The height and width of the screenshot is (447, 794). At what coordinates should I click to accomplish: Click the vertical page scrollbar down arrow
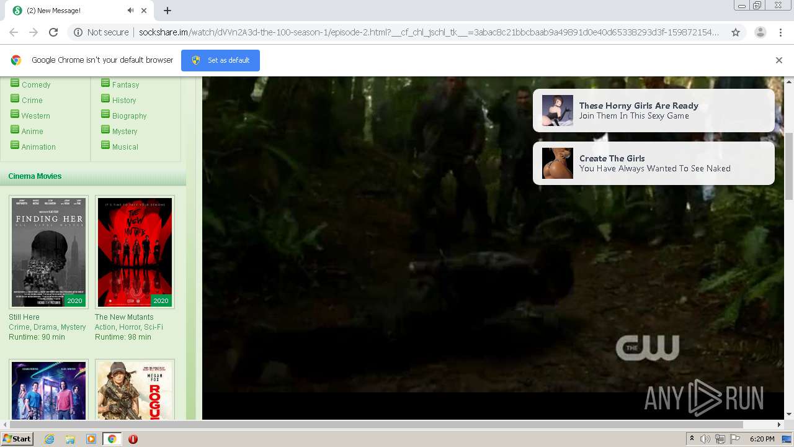(789, 415)
